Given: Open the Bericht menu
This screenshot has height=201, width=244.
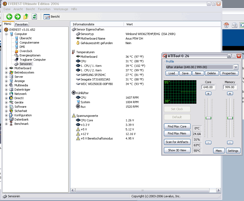Looking at the screenshot, I should (30, 9).
